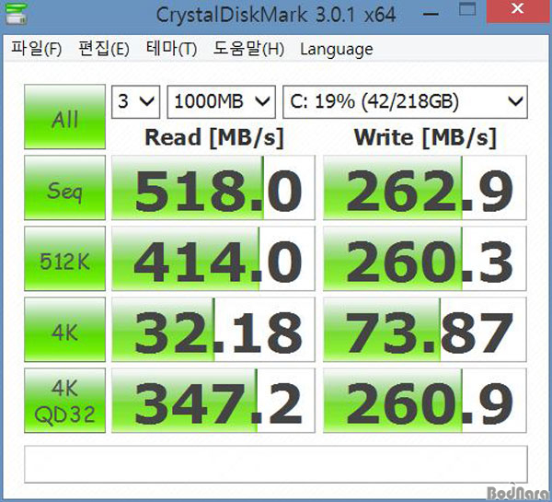
Task: Open the 편집(E) menu
Action: [104, 49]
